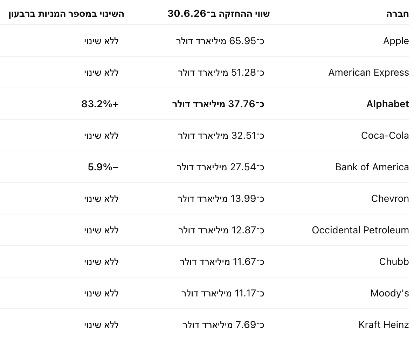Click the חברה column header
The image size is (414, 342).
point(397,14)
